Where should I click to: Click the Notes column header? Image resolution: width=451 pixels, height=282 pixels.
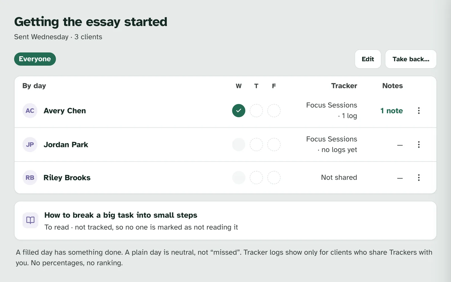point(393,86)
